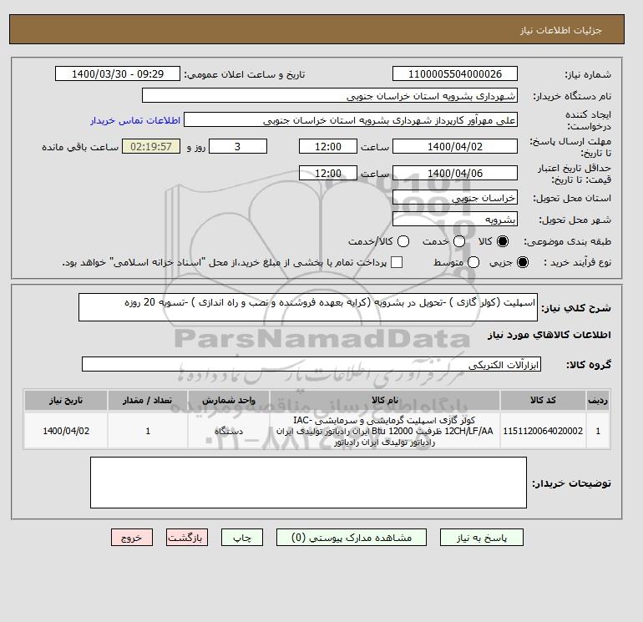The image size is (643, 622).
Task: Select the کالا/خدمت radio button
Action: click(403, 241)
